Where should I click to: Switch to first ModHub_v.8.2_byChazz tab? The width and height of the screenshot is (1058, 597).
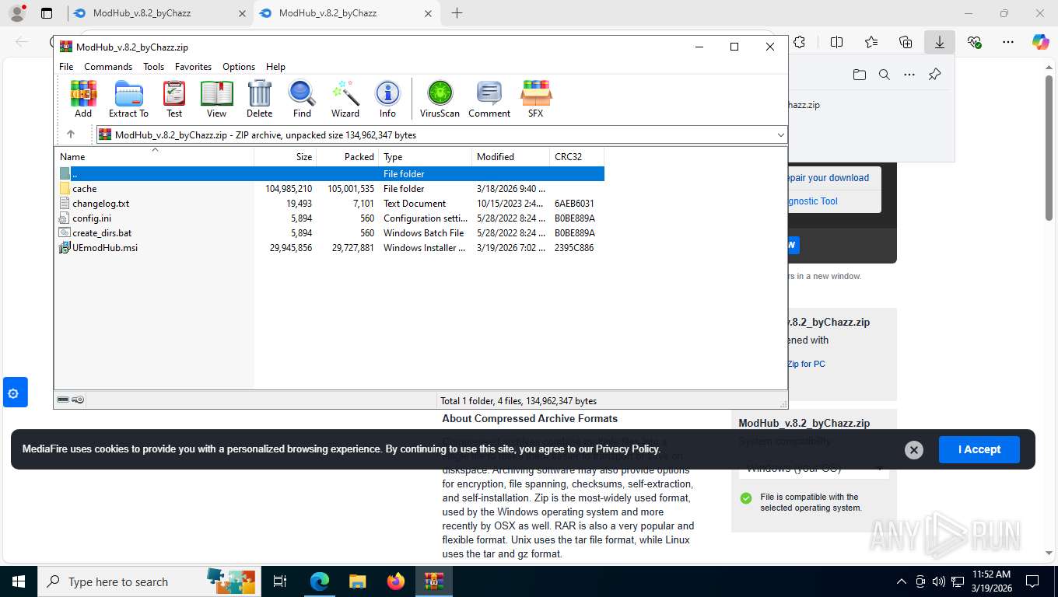point(158,13)
